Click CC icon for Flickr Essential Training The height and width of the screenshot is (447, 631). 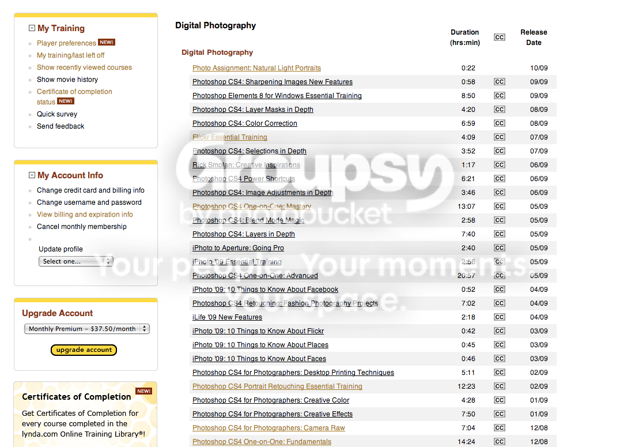click(500, 137)
